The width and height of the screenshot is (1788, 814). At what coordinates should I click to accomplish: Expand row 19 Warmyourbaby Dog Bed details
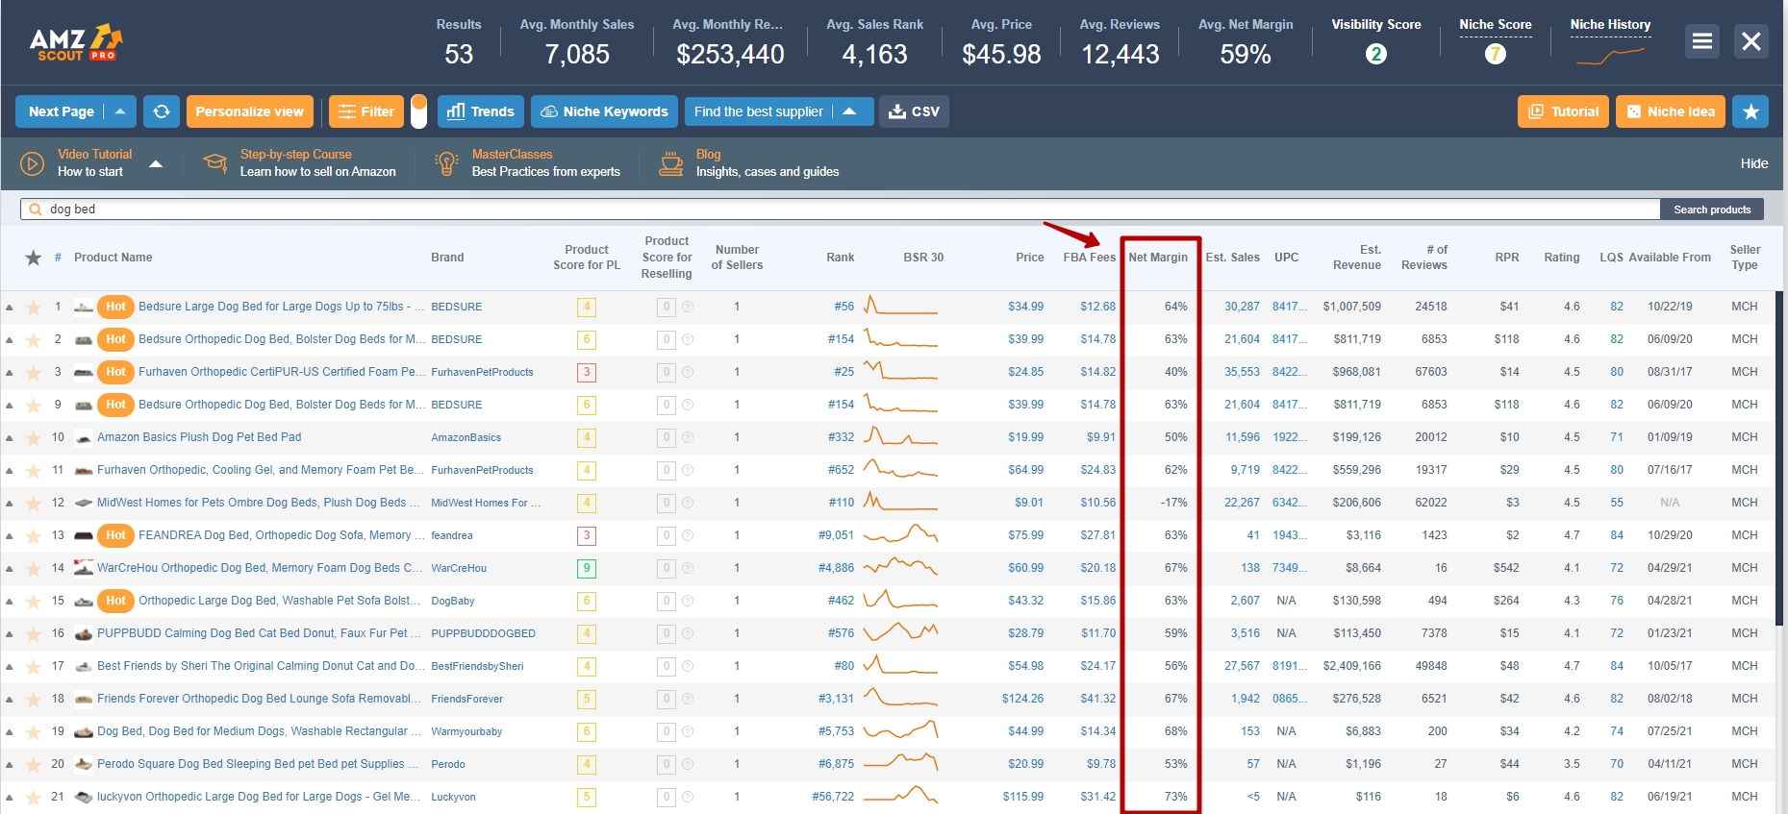pyautogui.click(x=10, y=732)
